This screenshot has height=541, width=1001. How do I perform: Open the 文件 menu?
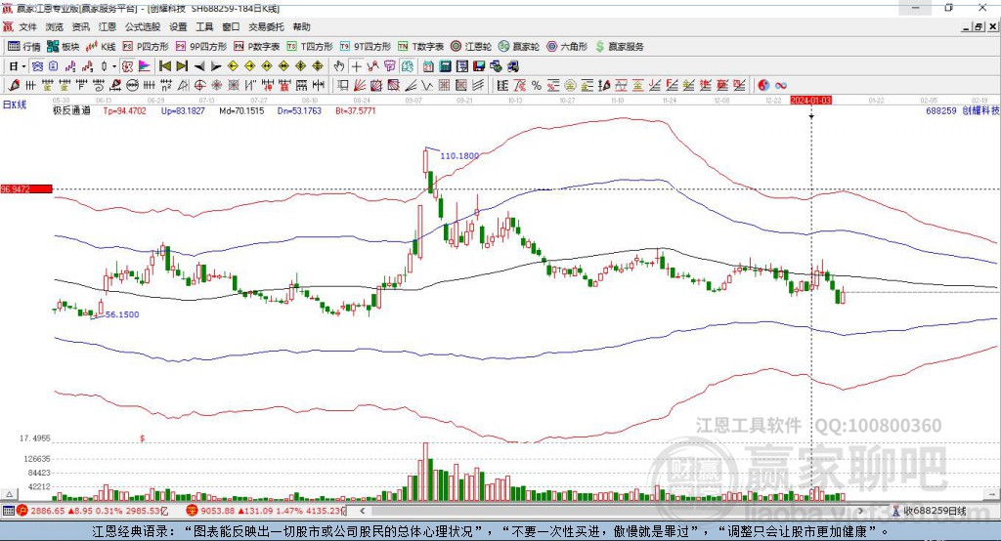(27, 26)
